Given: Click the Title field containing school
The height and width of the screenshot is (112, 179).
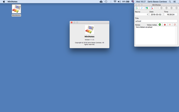Looking at the screenshot, I should point(156,21).
